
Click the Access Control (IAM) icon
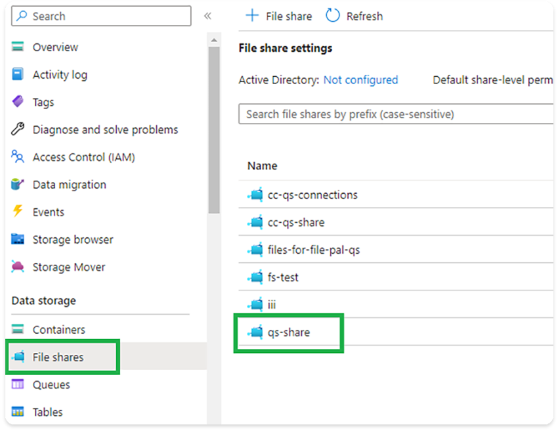click(18, 157)
